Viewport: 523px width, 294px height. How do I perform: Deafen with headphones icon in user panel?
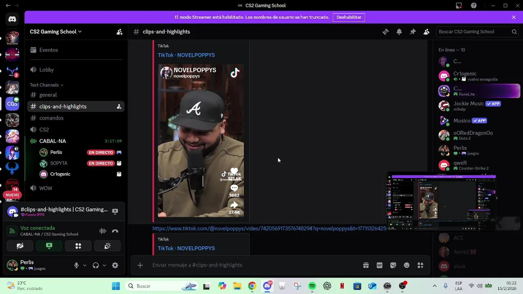(x=96, y=265)
